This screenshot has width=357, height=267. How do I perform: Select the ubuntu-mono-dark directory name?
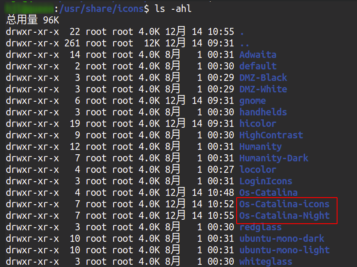(x=282, y=239)
